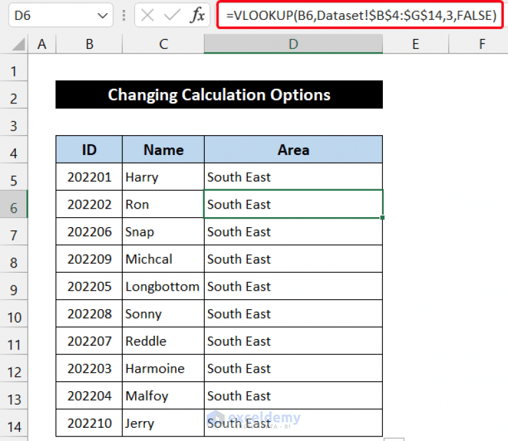Select cell with ID 202203
508x441 pixels.
click(89, 368)
